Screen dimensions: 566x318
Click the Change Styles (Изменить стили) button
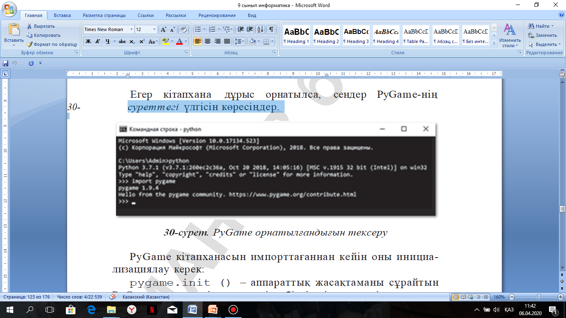tap(510, 35)
